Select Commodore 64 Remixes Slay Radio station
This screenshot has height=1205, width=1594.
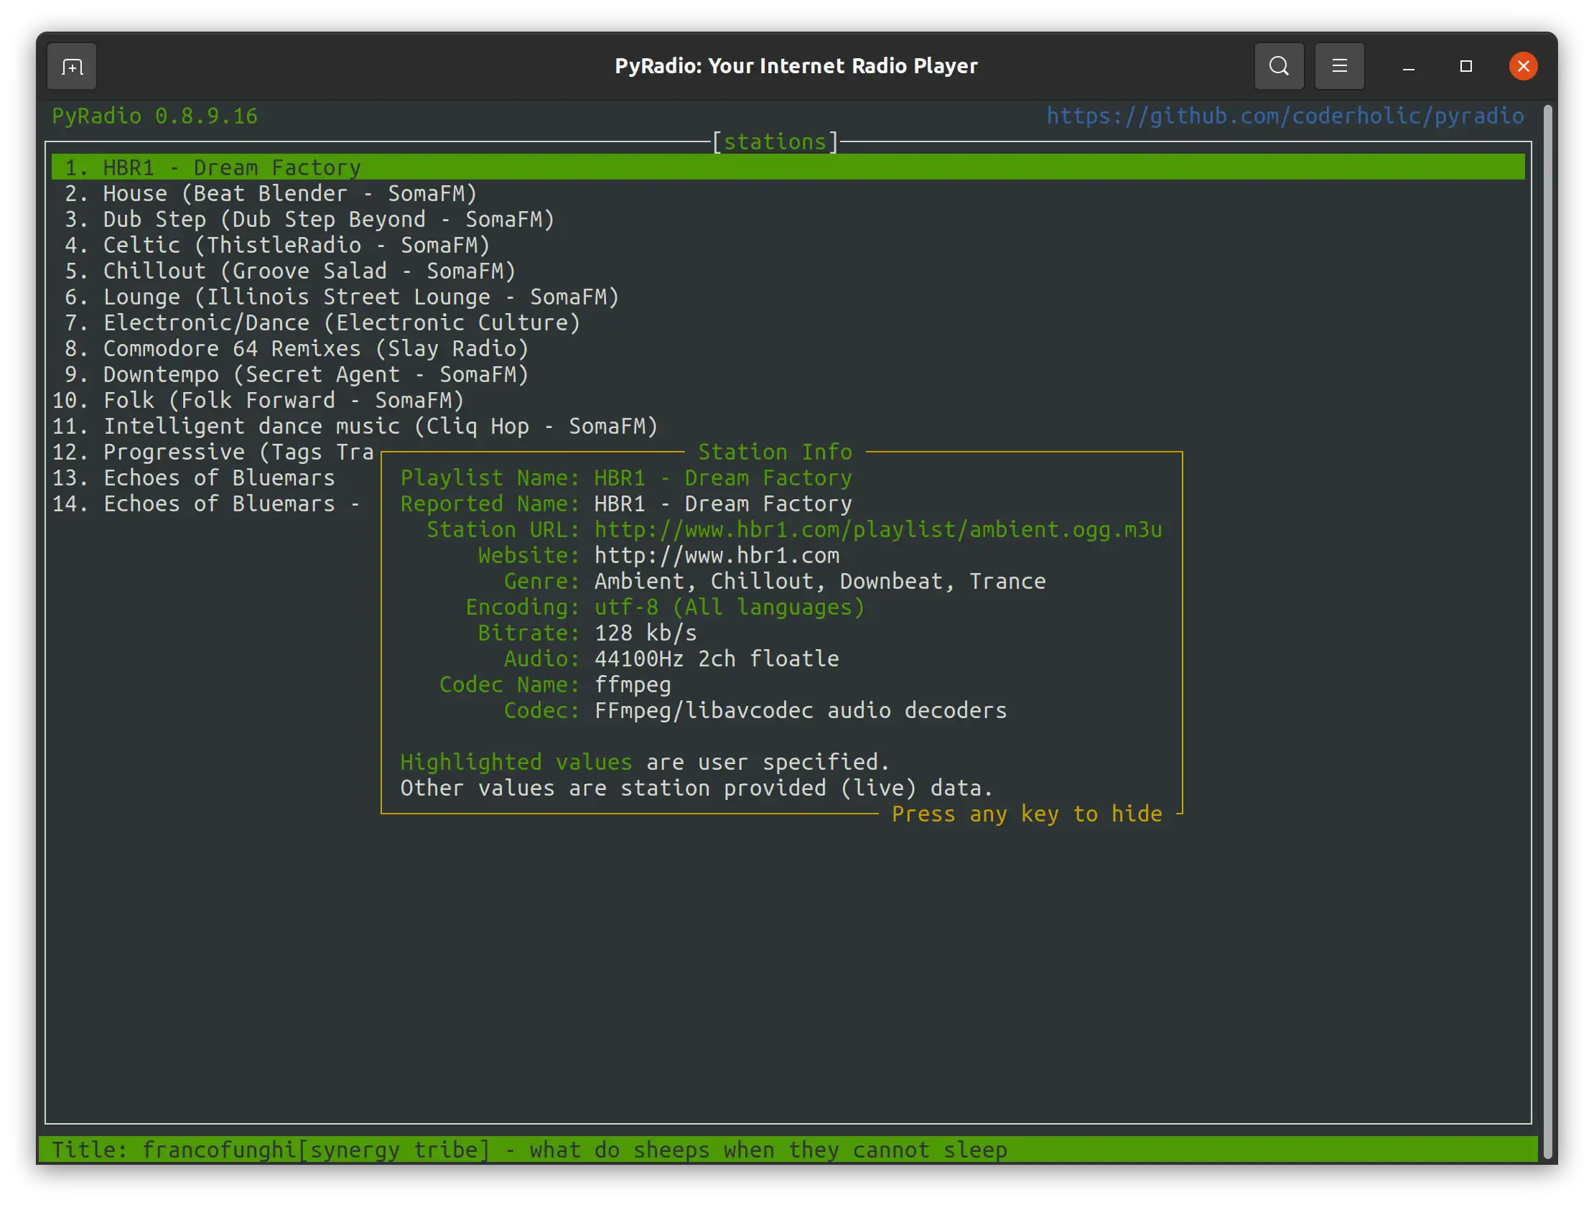[316, 348]
